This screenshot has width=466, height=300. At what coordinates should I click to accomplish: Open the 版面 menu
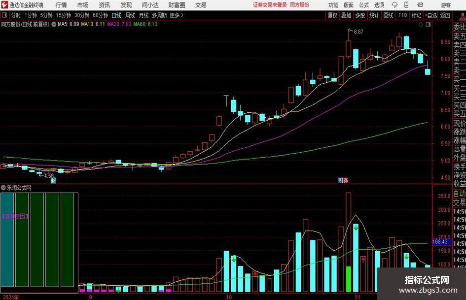[x=348, y=5]
